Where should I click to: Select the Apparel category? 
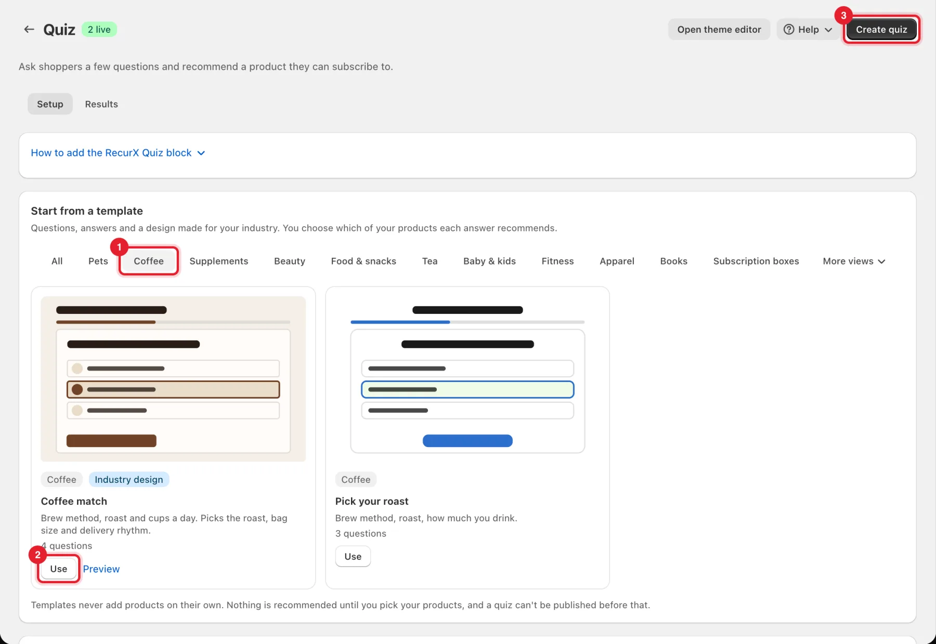617,261
